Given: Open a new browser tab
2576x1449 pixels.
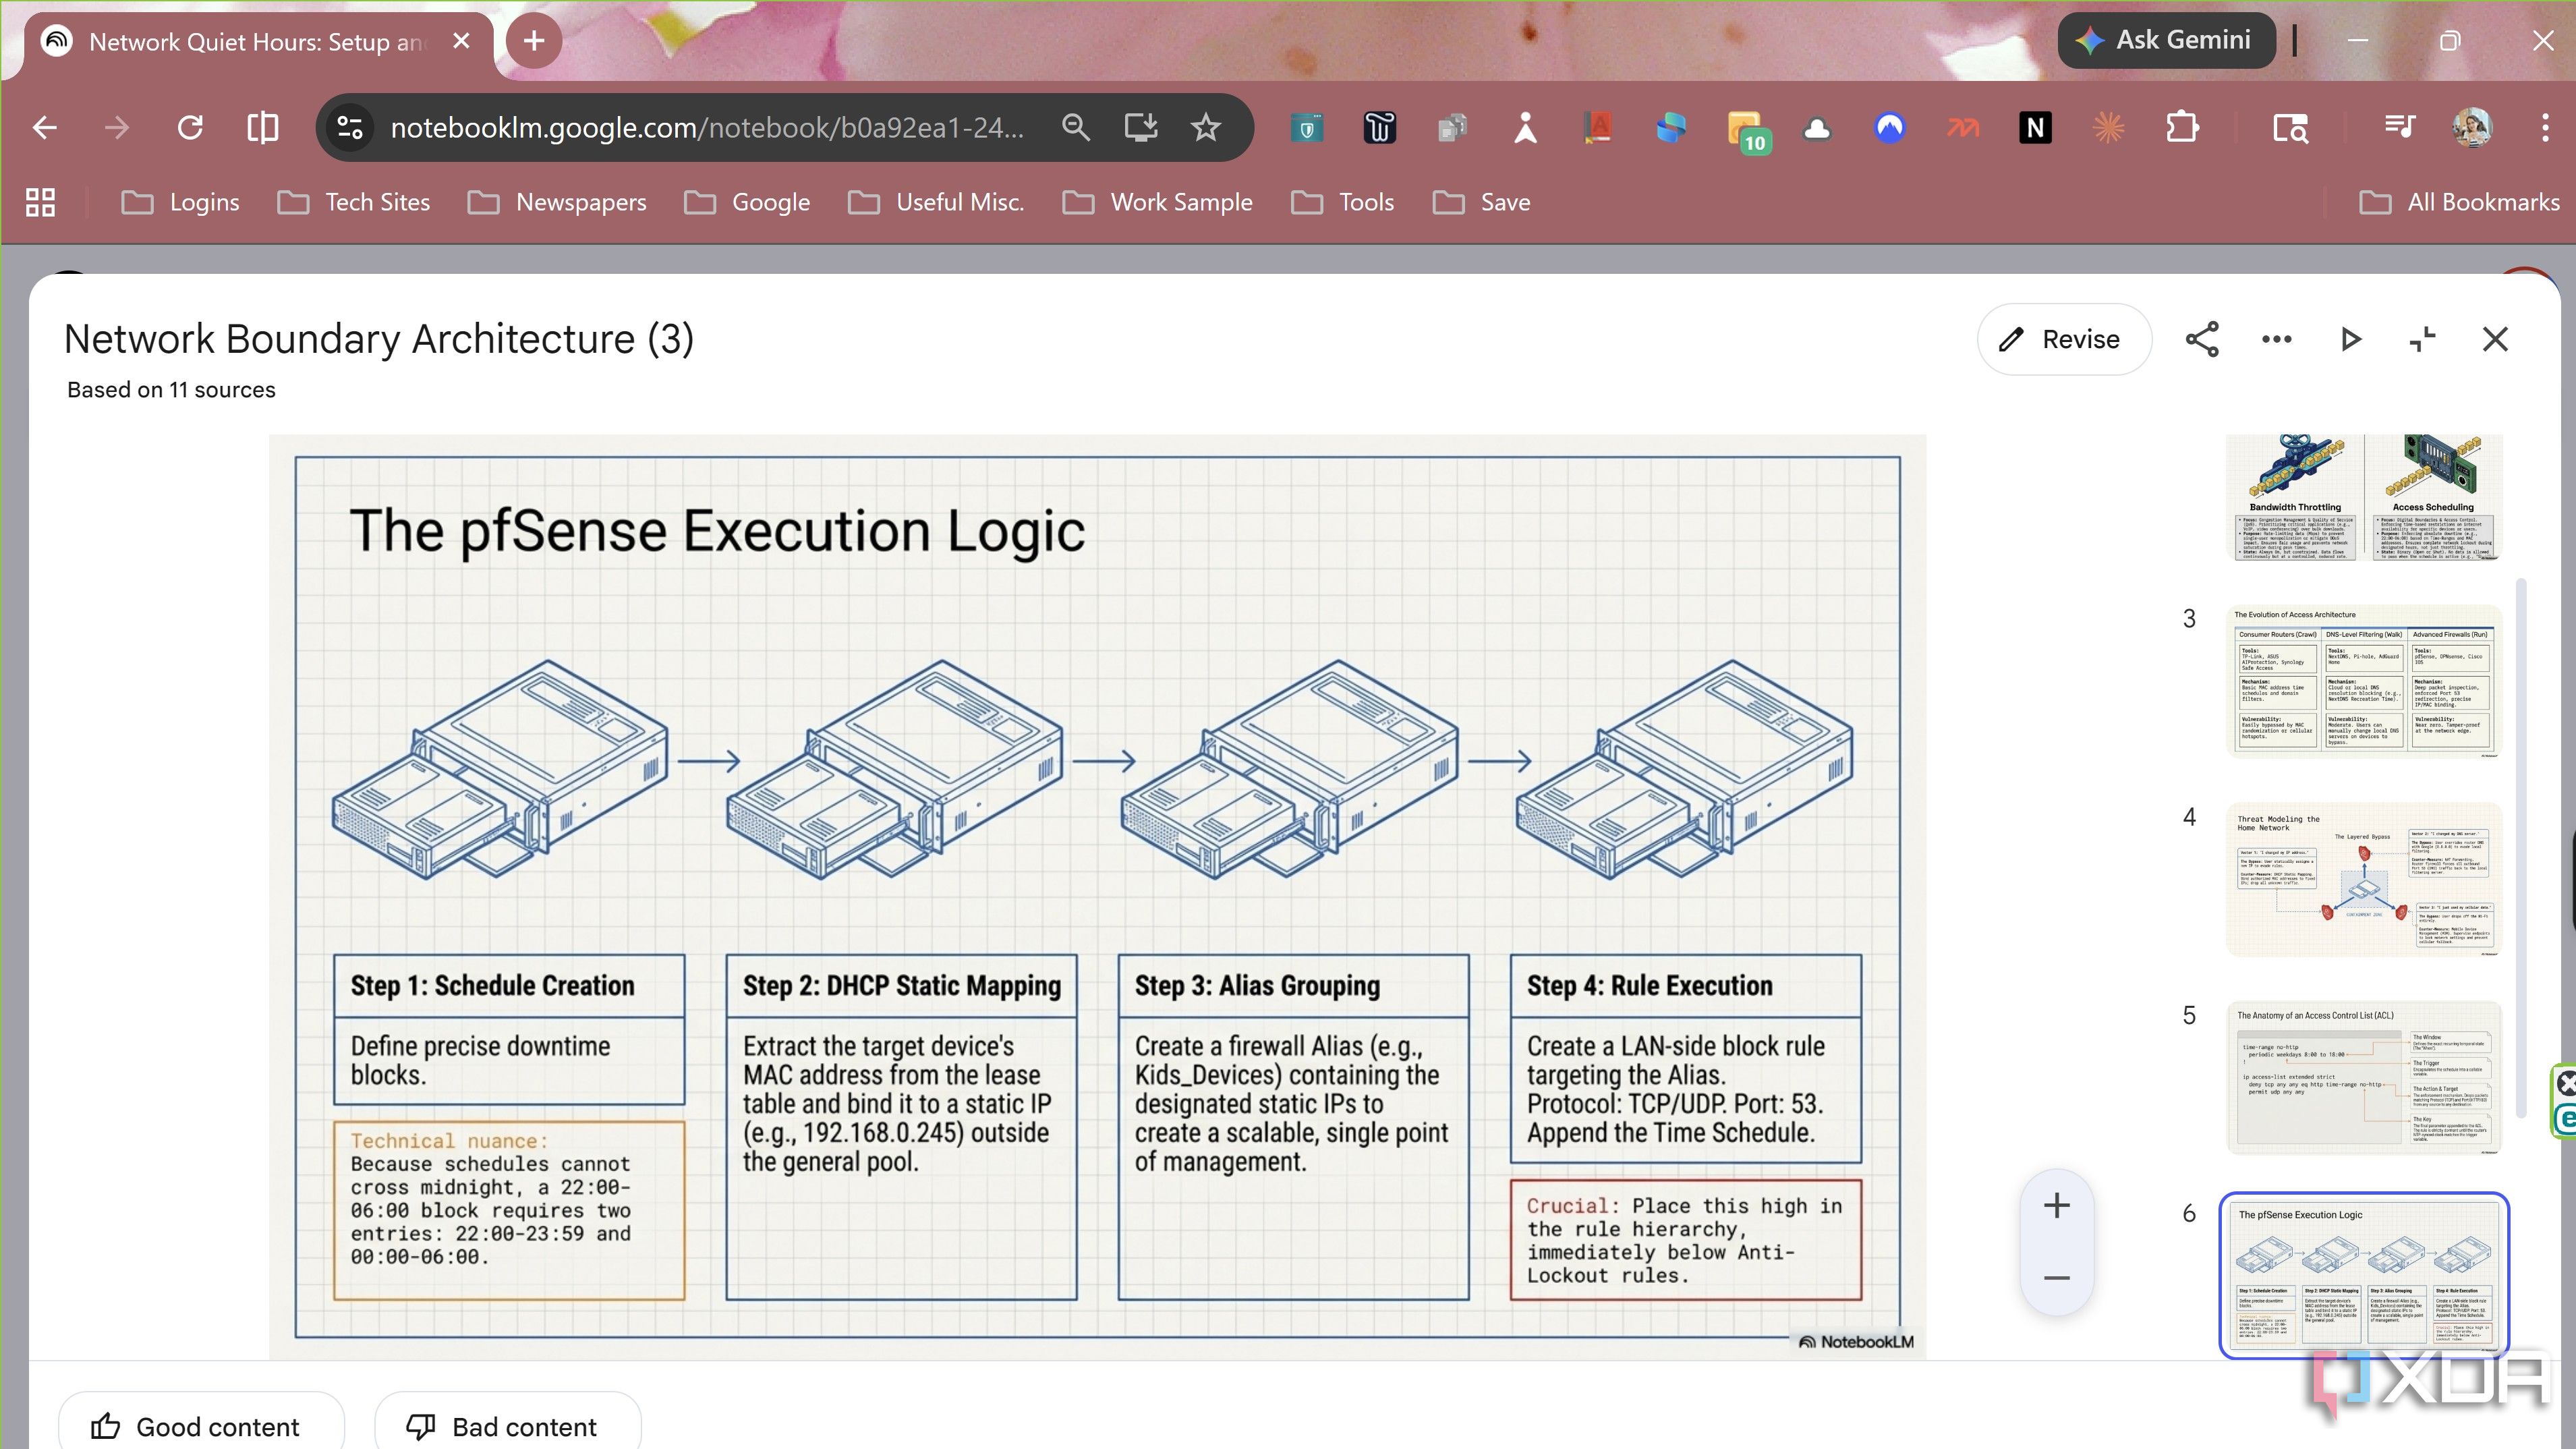Looking at the screenshot, I should (x=534, y=41).
